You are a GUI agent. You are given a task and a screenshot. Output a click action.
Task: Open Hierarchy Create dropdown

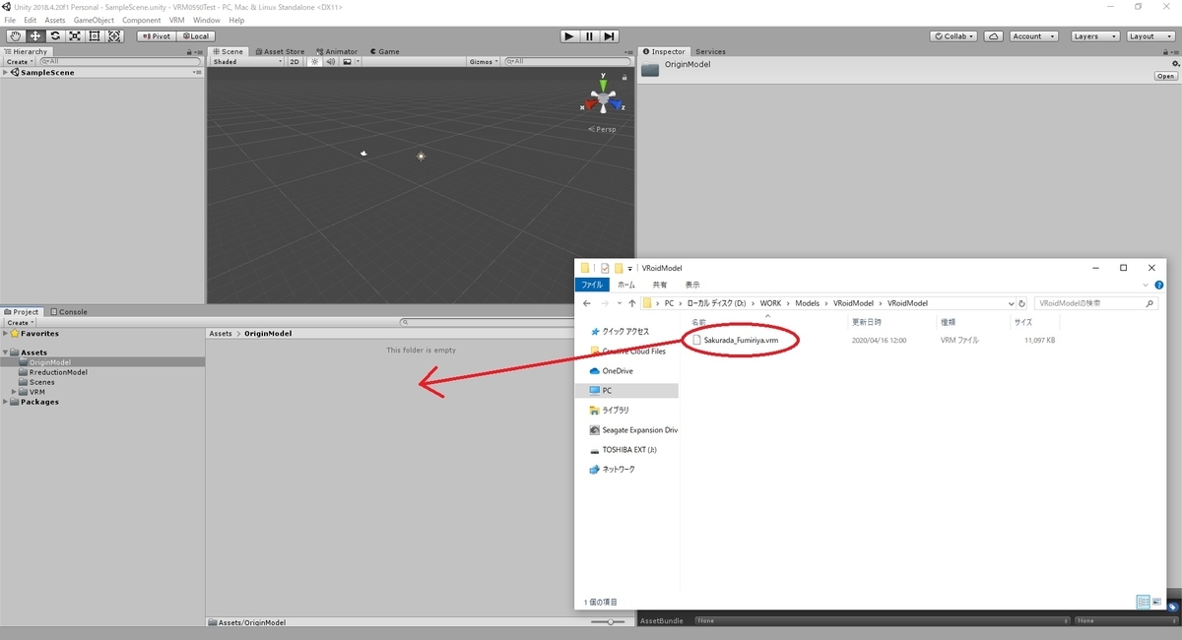[20, 61]
